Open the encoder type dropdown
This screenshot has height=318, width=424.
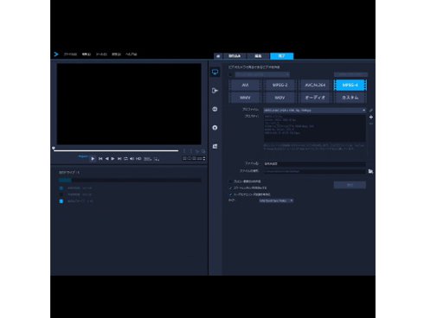pos(276,200)
